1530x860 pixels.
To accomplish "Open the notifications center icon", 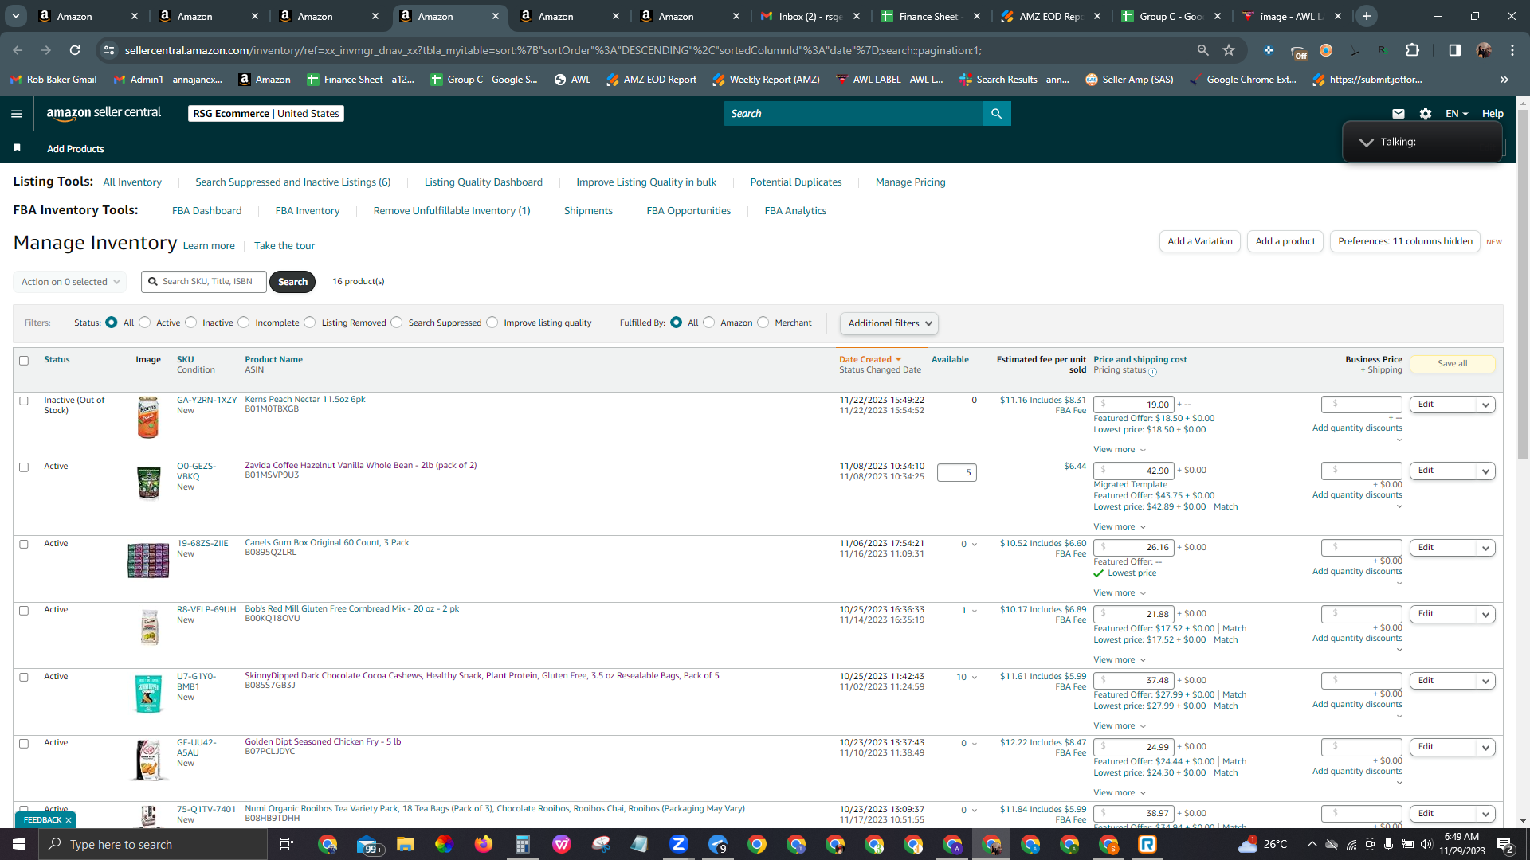I will 1504,844.
